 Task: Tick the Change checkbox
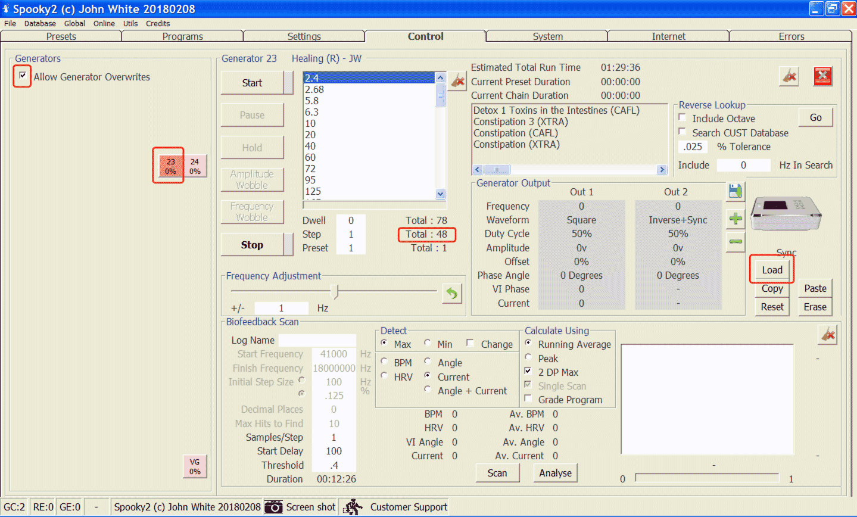click(470, 343)
